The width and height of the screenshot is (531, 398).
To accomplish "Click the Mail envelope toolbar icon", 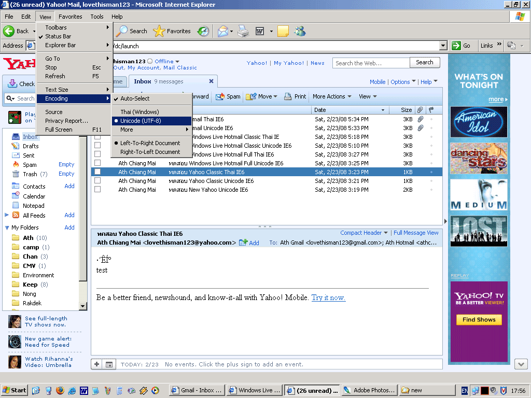I will point(223,32).
